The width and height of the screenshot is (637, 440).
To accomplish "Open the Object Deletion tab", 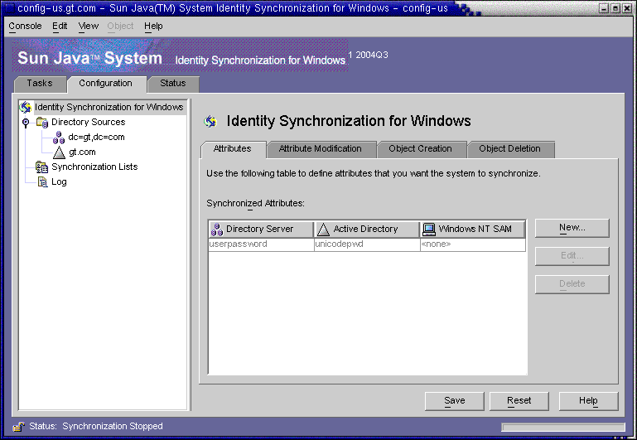I will [509, 149].
